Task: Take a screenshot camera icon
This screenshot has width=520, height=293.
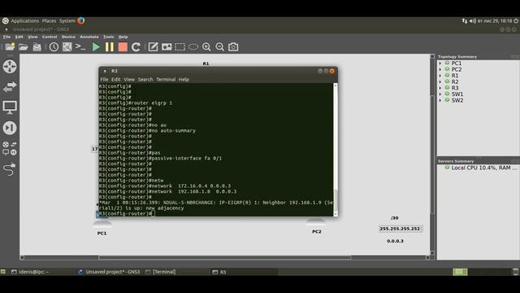Action: [x=233, y=47]
